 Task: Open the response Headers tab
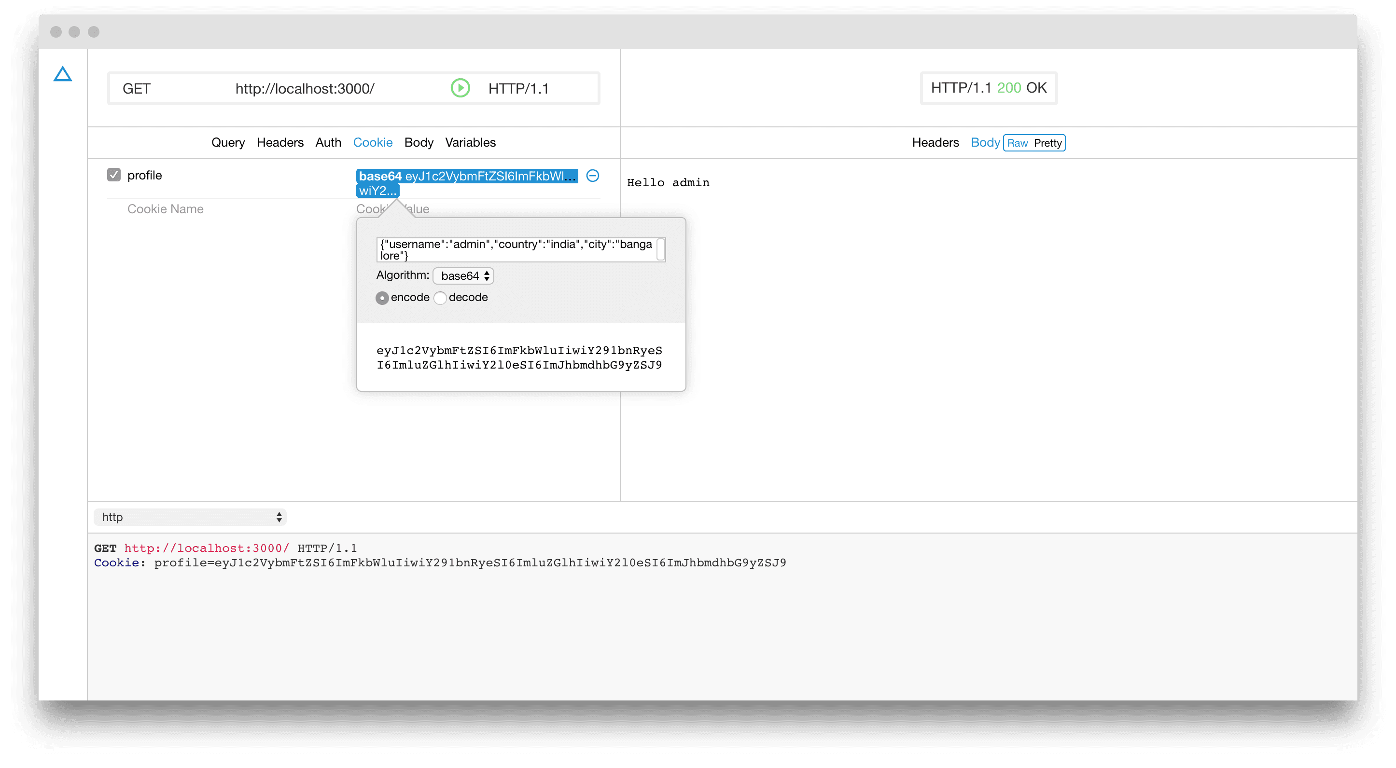point(935,142)
